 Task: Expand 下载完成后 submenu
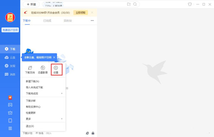(x=43, y=93)
